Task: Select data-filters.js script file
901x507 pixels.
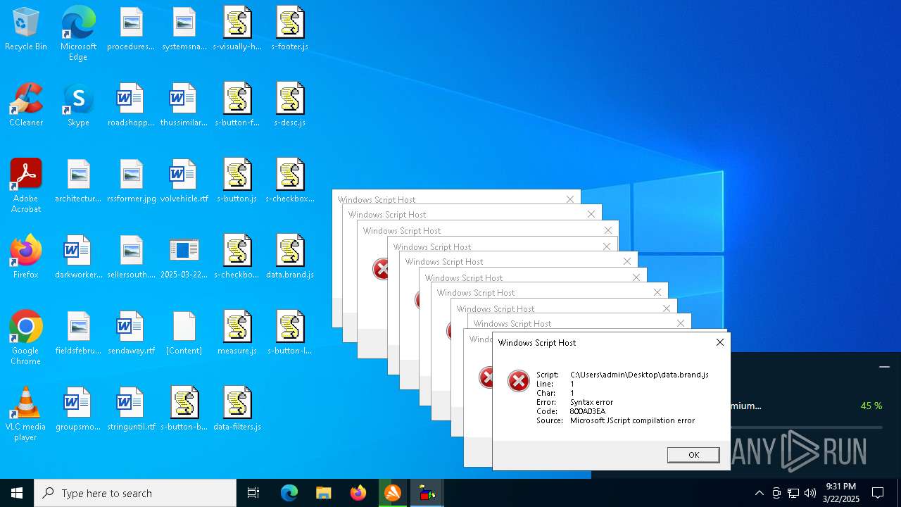Action: click(x=237, y=409)
